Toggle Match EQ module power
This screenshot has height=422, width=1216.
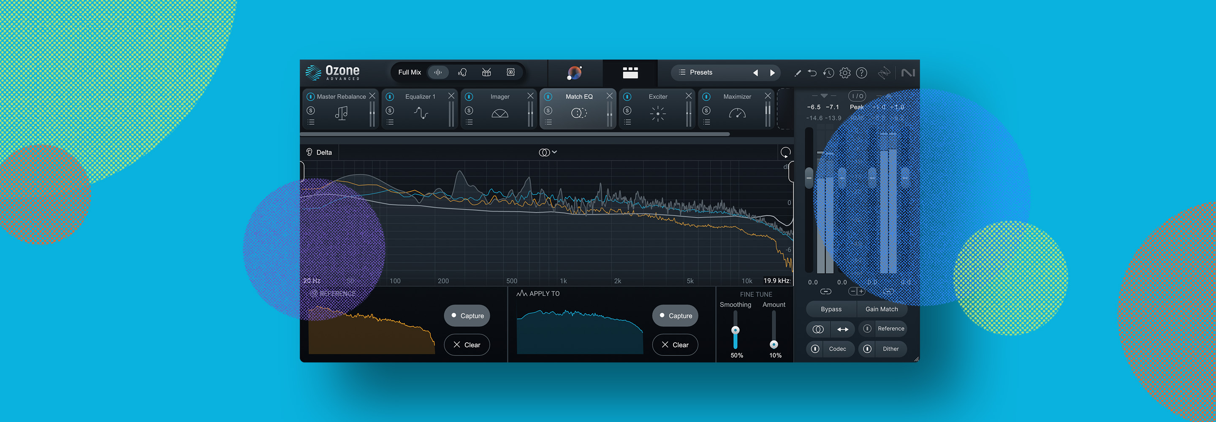click(548, 97)
